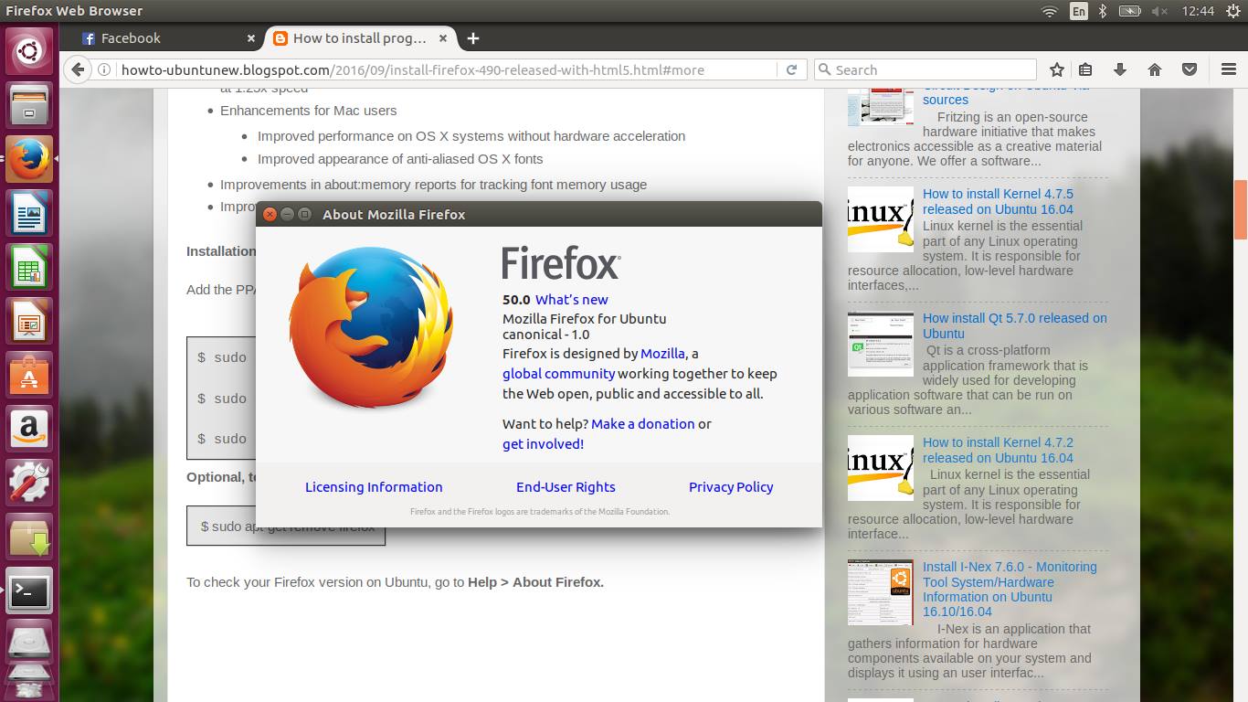Switch to the Facebook tab
1248x702 pixels.
tap(163, 38)
